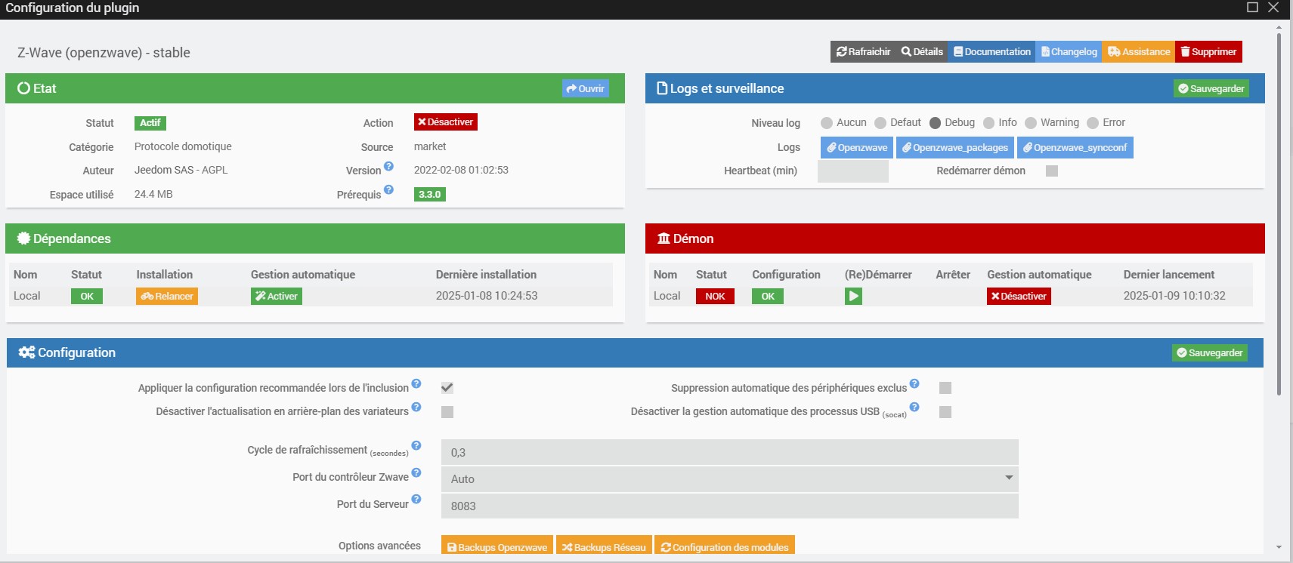Click the vertical scrollbar
The width and height of the screenshot is (1293, 563).
(1279, 214)
